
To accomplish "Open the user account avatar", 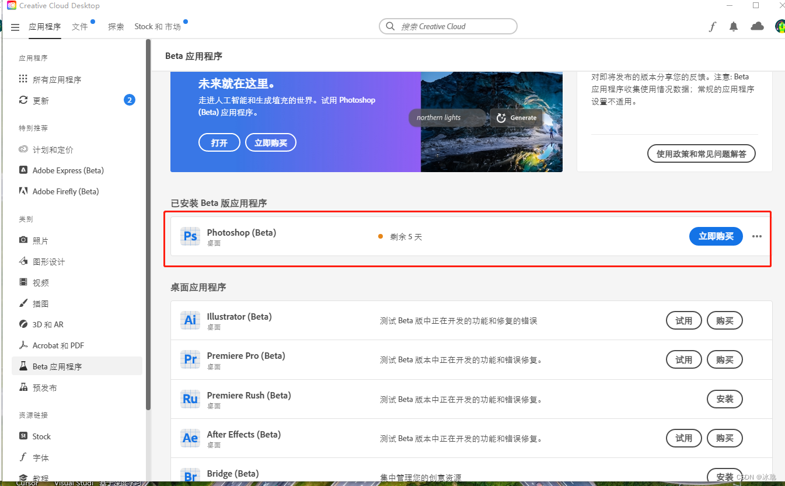I will pyautogui.click(x=780, y=26).
